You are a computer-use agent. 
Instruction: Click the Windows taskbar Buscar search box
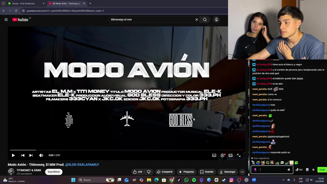tap(96, 180)
